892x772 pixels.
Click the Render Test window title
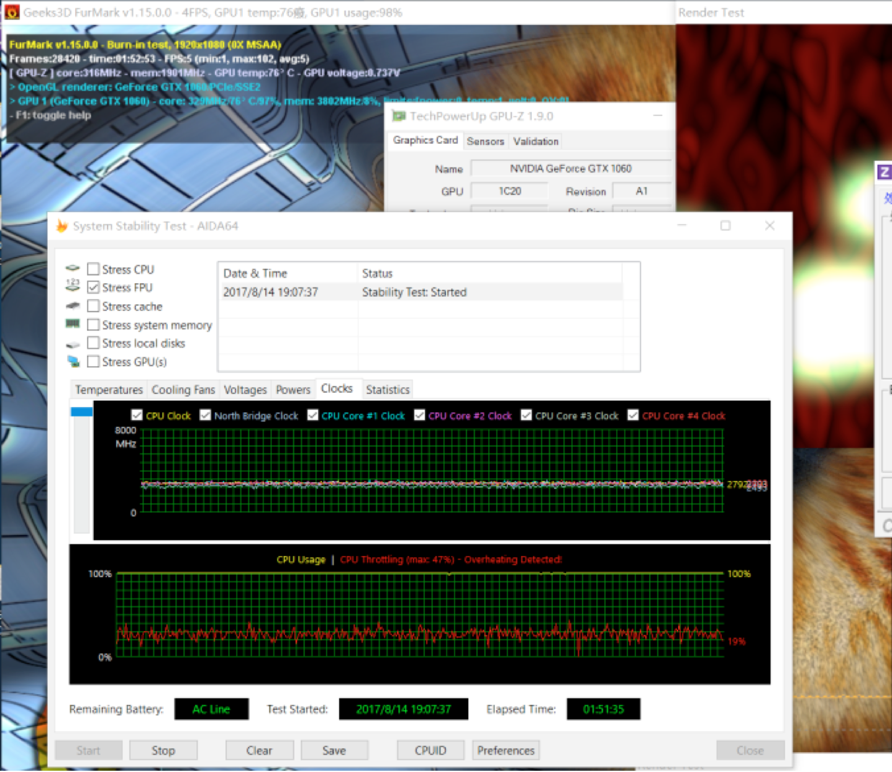[x=711, y=12]
